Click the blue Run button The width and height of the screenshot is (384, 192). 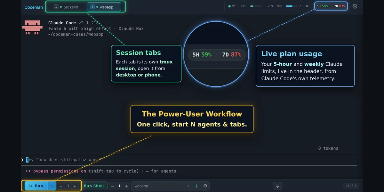click(x=36, y=186)
